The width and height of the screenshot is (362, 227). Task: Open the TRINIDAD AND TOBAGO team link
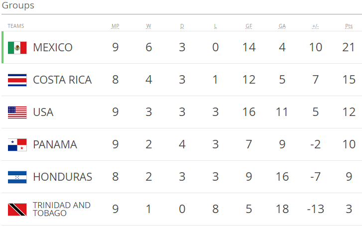[61, 209]
